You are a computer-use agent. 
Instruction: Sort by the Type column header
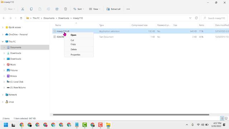[102, 25]
